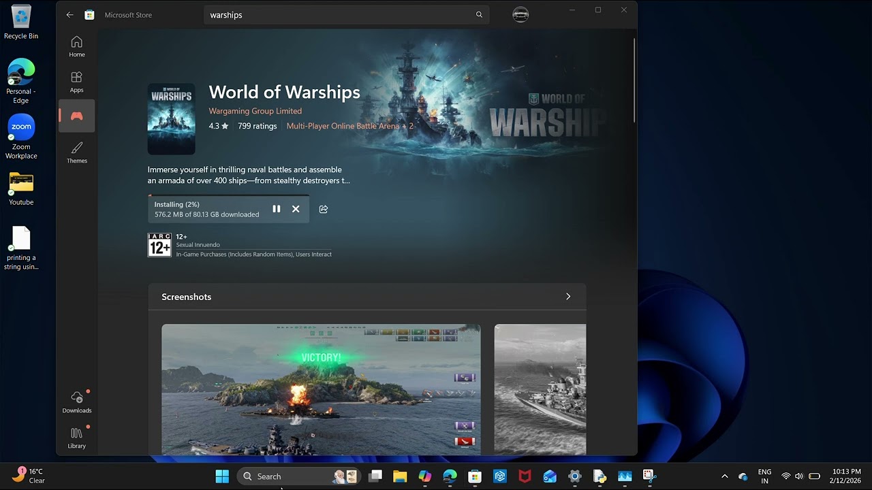Open File Explorer from taskbar
Screen dimensions: 872x490
(x=400, y=476)
